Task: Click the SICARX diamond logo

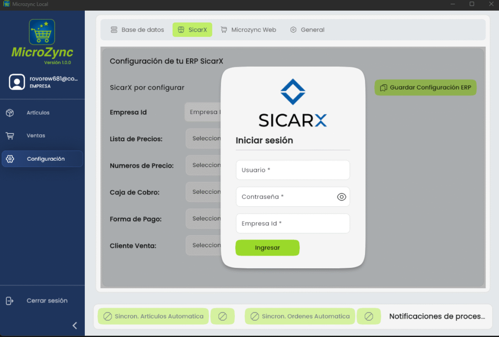Action: (293, 92)
